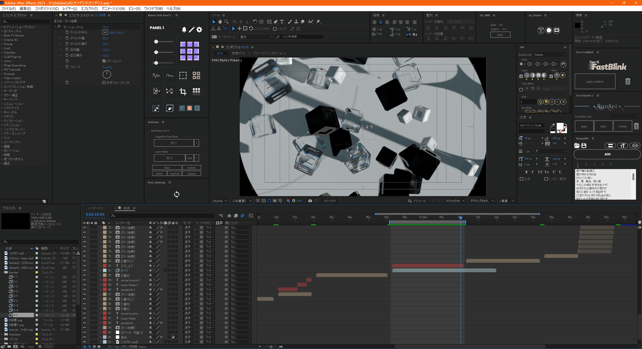This screenshot has width=642, height=349.
Task: Click the NotepadNS save disk icon
Action: (584, 145)
